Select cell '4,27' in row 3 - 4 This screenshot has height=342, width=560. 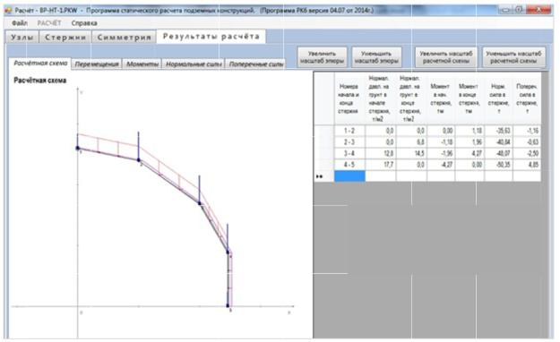(x=470, y=153)
